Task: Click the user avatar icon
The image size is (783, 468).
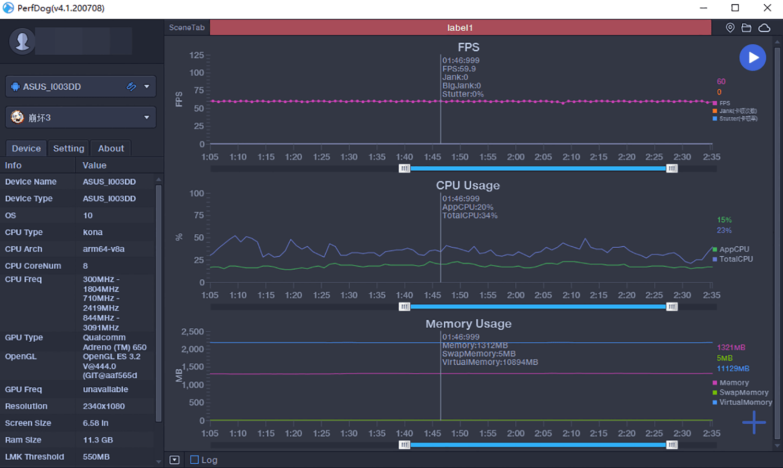Action: tap(22, 41)
